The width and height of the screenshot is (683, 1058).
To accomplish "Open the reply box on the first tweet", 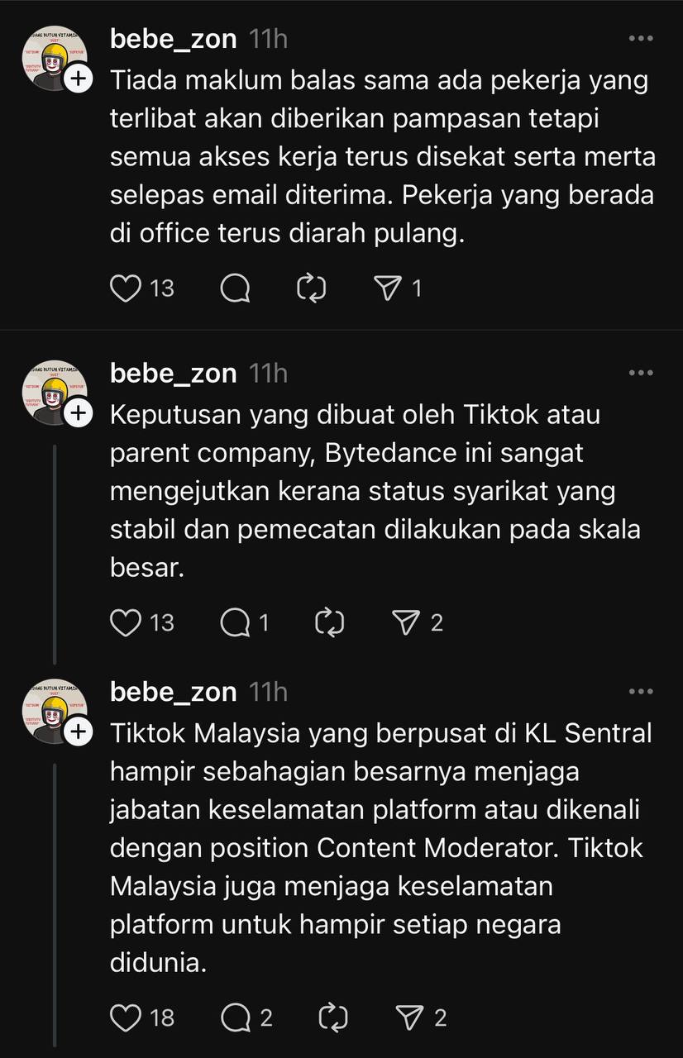I will (x=236, y=288).
